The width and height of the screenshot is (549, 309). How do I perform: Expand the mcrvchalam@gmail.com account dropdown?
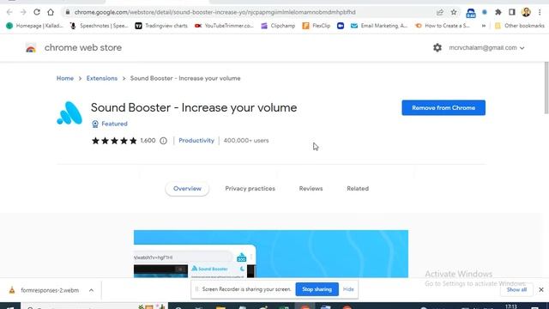click(486, 48)
